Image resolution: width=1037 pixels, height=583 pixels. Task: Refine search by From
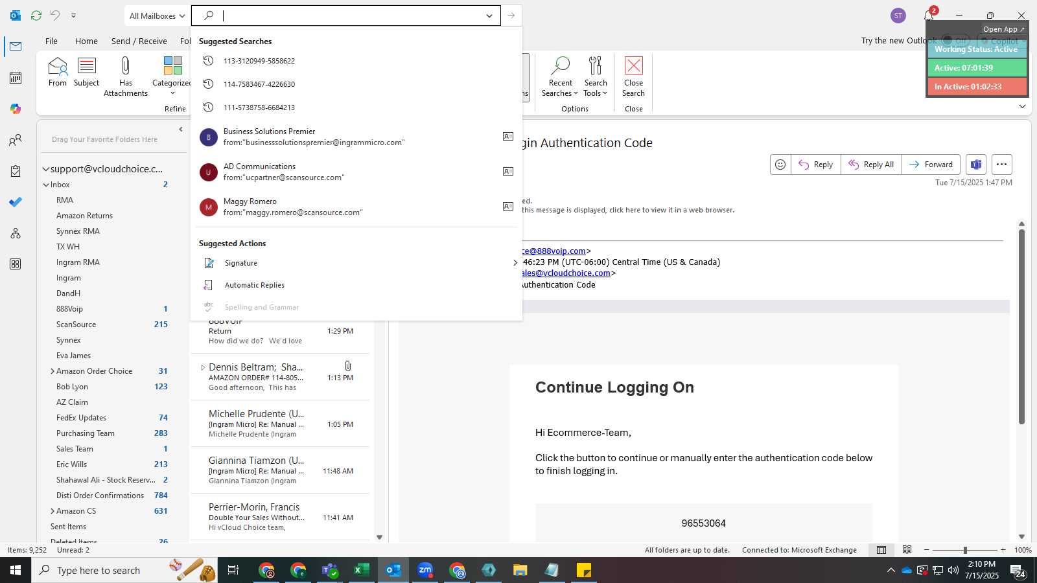[x=58, y=72]
